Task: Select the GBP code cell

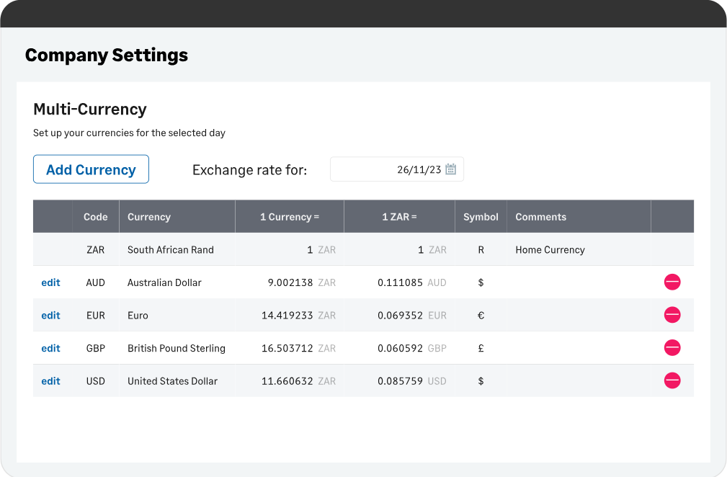Action: click(x=96, y=349)
